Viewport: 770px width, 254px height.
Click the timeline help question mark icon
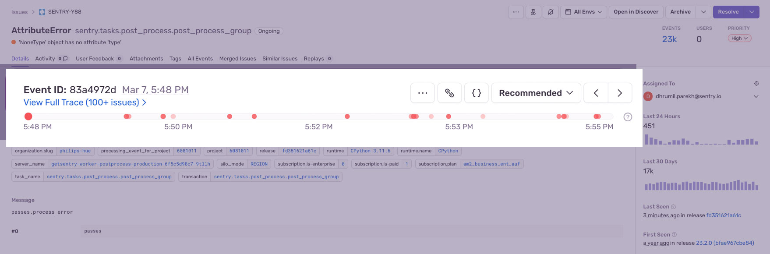[x=628, y=117]
